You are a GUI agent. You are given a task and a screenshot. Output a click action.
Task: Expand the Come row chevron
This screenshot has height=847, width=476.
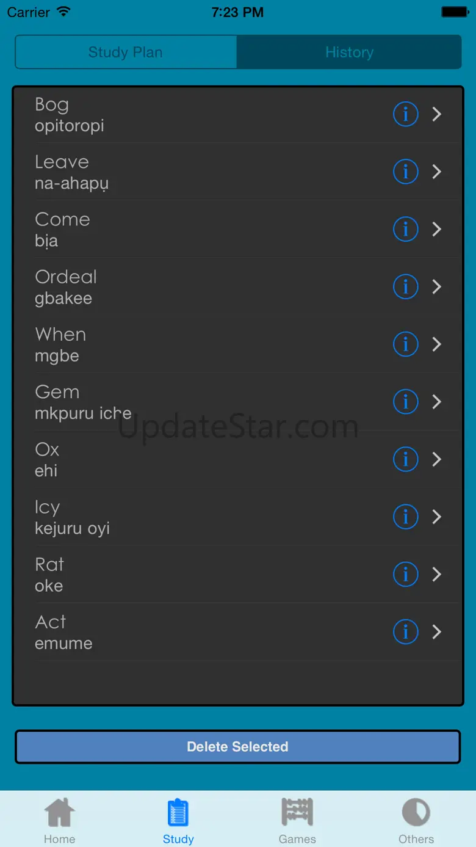pyautogui.click(x=437, y=229)
